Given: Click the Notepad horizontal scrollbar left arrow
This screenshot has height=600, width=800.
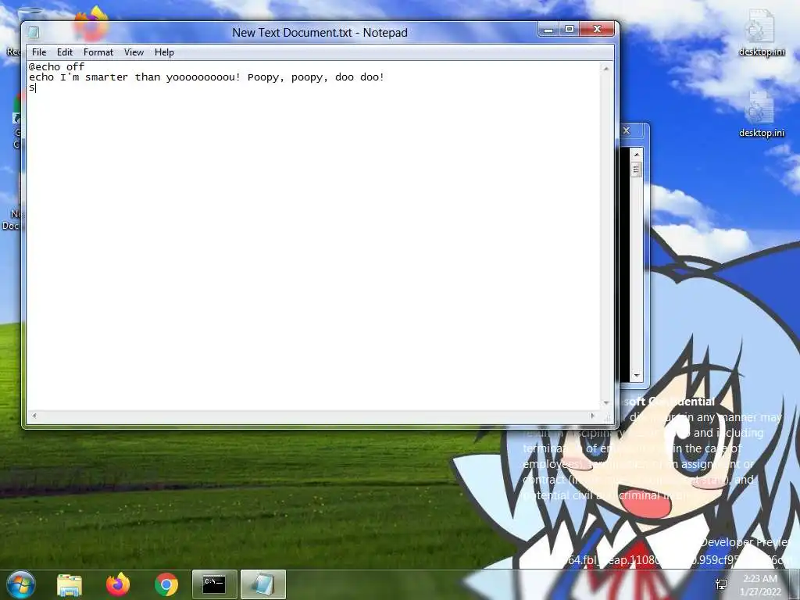Looking at the screenshot, I should pos(34,416).
